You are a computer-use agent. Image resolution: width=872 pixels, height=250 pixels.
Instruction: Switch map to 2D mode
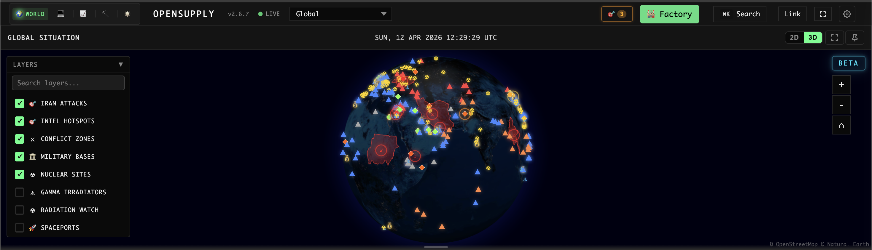coord(794,38)
